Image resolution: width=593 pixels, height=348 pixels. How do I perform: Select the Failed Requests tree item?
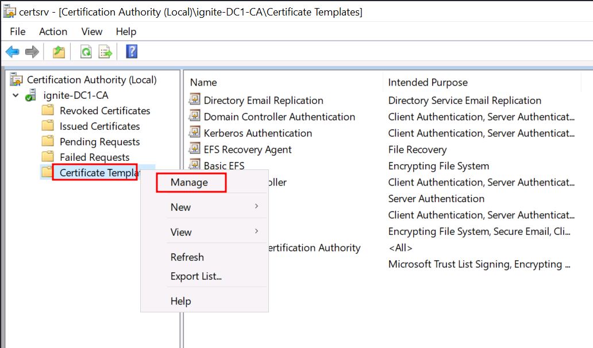pyautogui.click(x=95, y=157)
